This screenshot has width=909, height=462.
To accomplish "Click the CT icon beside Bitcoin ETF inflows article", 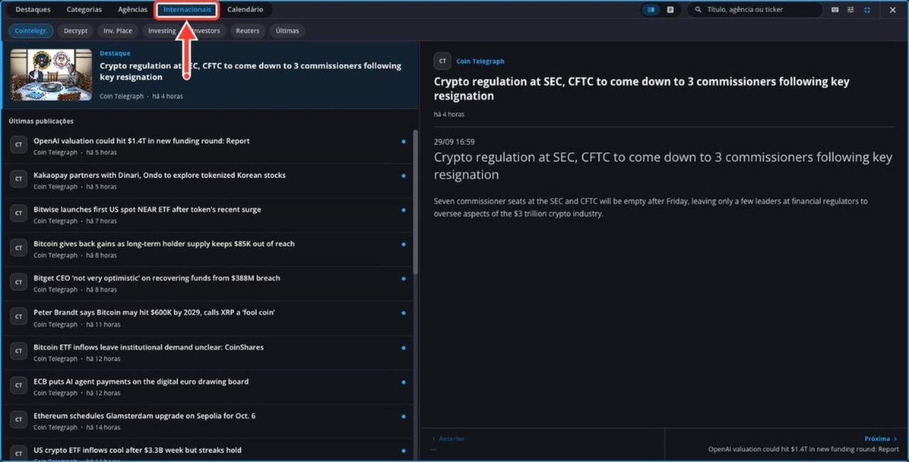I will click(x=18, y=352).
